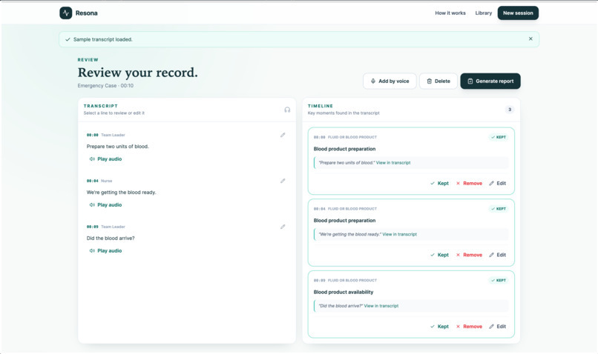The image size is (598, 354).
Task: Open View in transcript for 'Prepare two units' quote
Action: (x=393, y=162)
